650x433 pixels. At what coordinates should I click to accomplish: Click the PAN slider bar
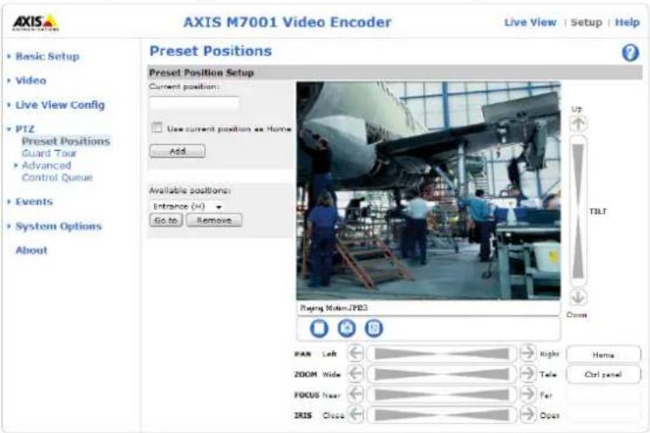click(442, 353)
